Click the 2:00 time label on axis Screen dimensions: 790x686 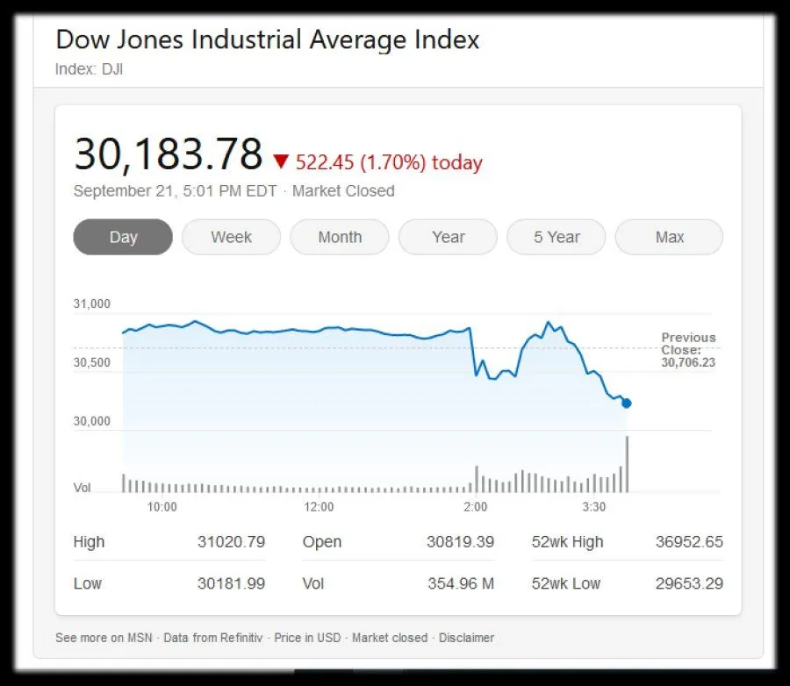pyautogui.click(x=475, y=507)
